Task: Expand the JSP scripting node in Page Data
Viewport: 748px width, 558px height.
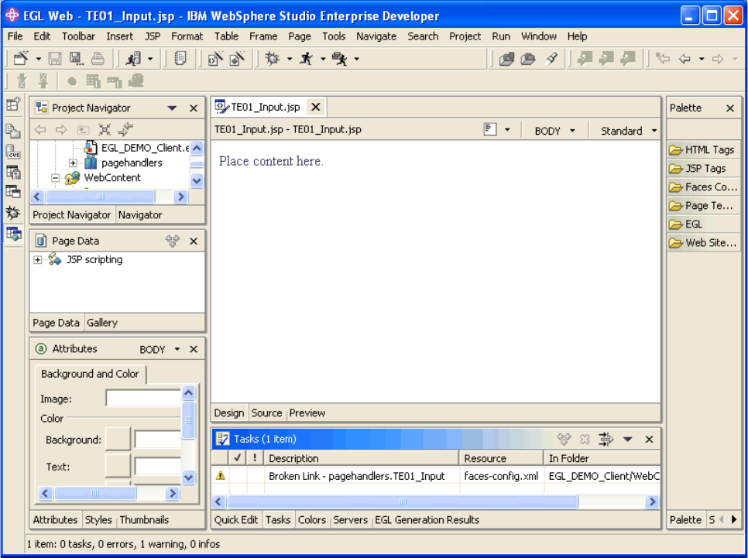Action: point(37,259)
